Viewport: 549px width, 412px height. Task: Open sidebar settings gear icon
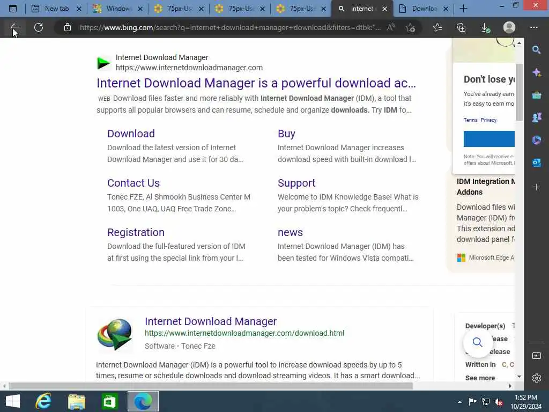click(x=536, y=378)
